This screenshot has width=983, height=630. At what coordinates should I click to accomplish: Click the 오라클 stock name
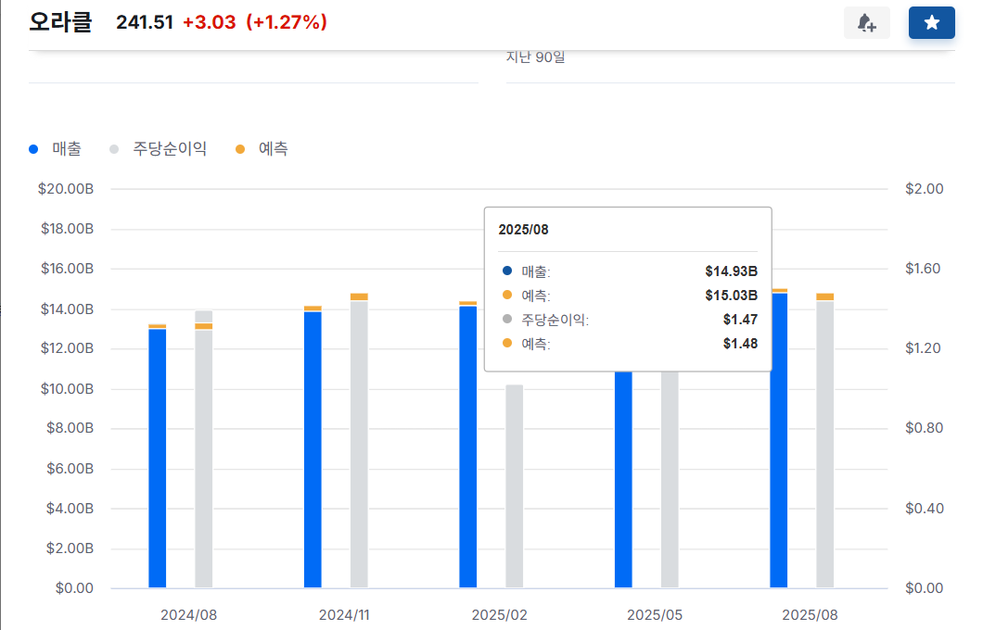click(x=61, y=22)
